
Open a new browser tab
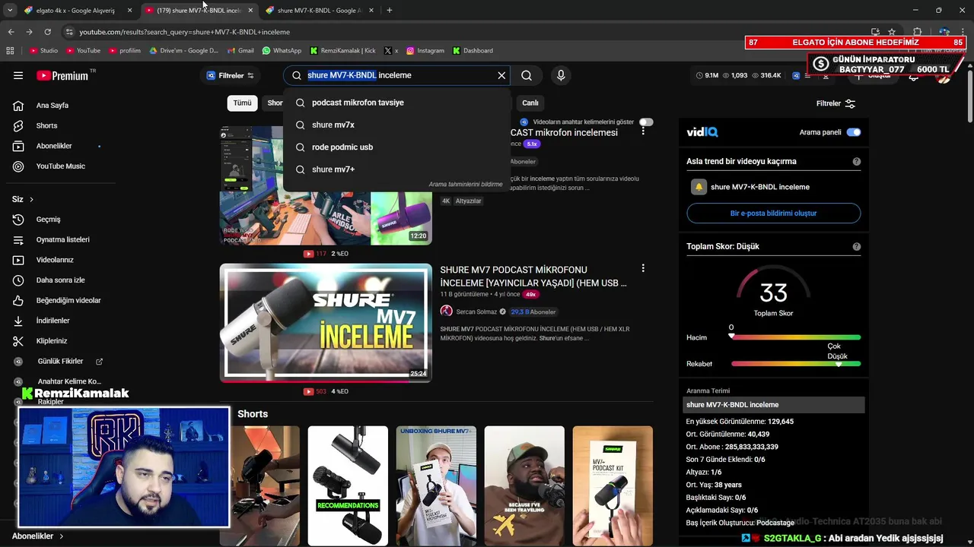(390, 11)
